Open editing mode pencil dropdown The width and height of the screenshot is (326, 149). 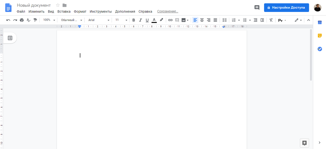click(x=298, y=20)
